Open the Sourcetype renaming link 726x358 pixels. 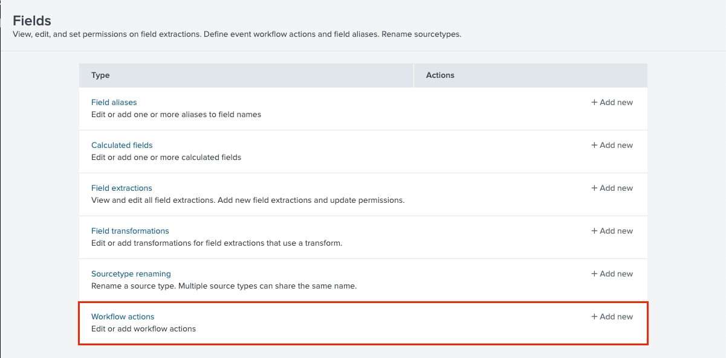(x=131, y=273)
